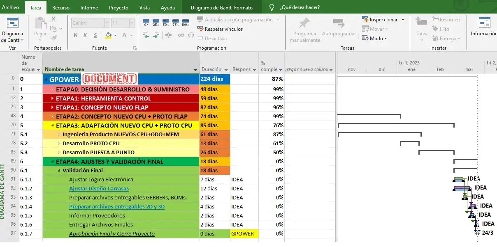Image resolution: width=497 pixels, height=247 pixels.
Task: Click the Autoprogramar icon
Action: point(339,23)
